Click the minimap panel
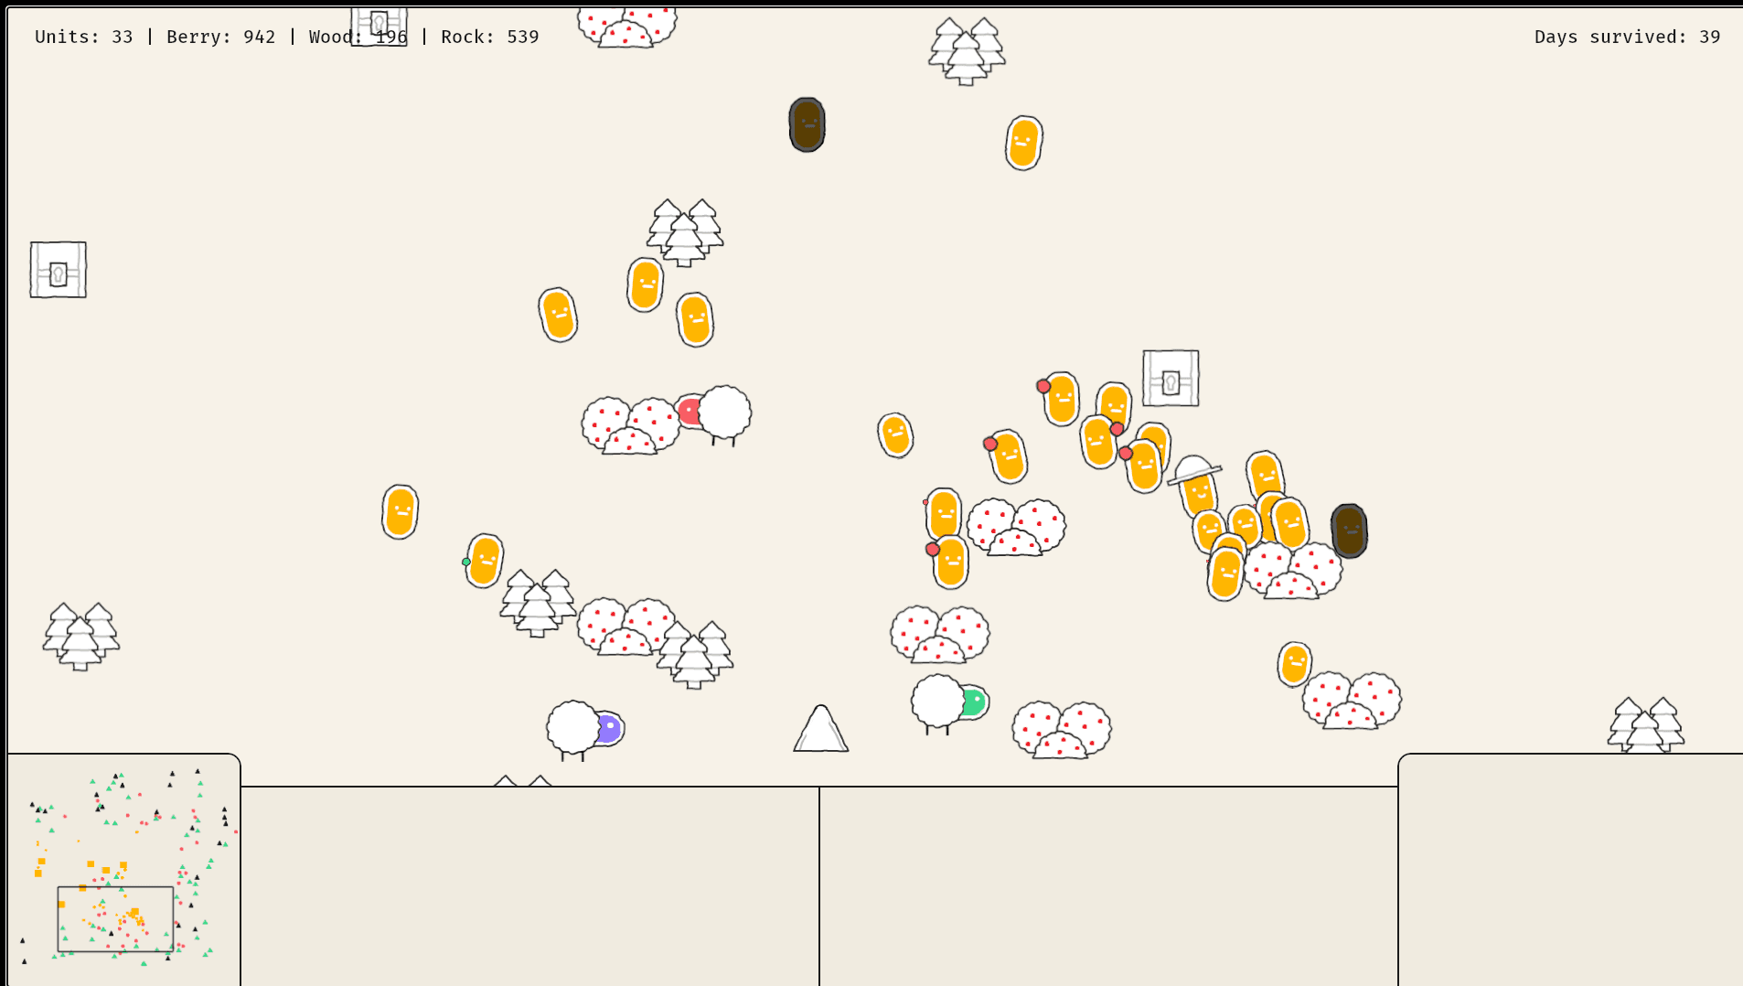The height and width of the screenshot is (986, 1743). tap(123, 870)
